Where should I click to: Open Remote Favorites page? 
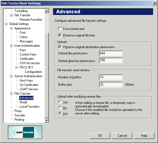31,20
